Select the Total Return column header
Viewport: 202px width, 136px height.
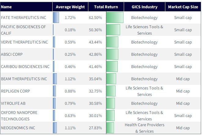106,7
